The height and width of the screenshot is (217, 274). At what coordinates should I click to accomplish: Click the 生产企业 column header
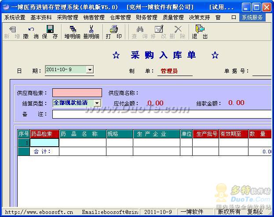[x=157, y=134]
